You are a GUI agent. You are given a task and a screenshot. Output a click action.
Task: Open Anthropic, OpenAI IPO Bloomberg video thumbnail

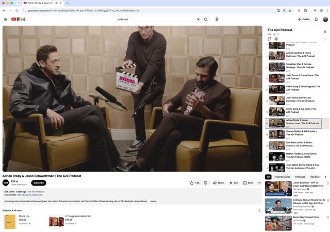[x=278, y=206]
